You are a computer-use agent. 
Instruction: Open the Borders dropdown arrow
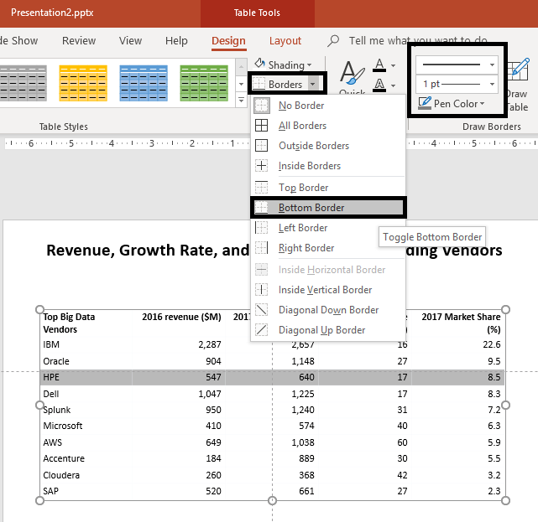pyautogui.click(x=312, y=84)
